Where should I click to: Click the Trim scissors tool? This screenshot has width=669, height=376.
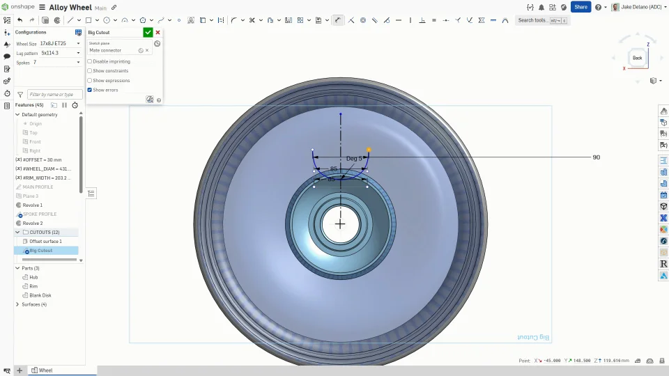[x=252, y=20]
